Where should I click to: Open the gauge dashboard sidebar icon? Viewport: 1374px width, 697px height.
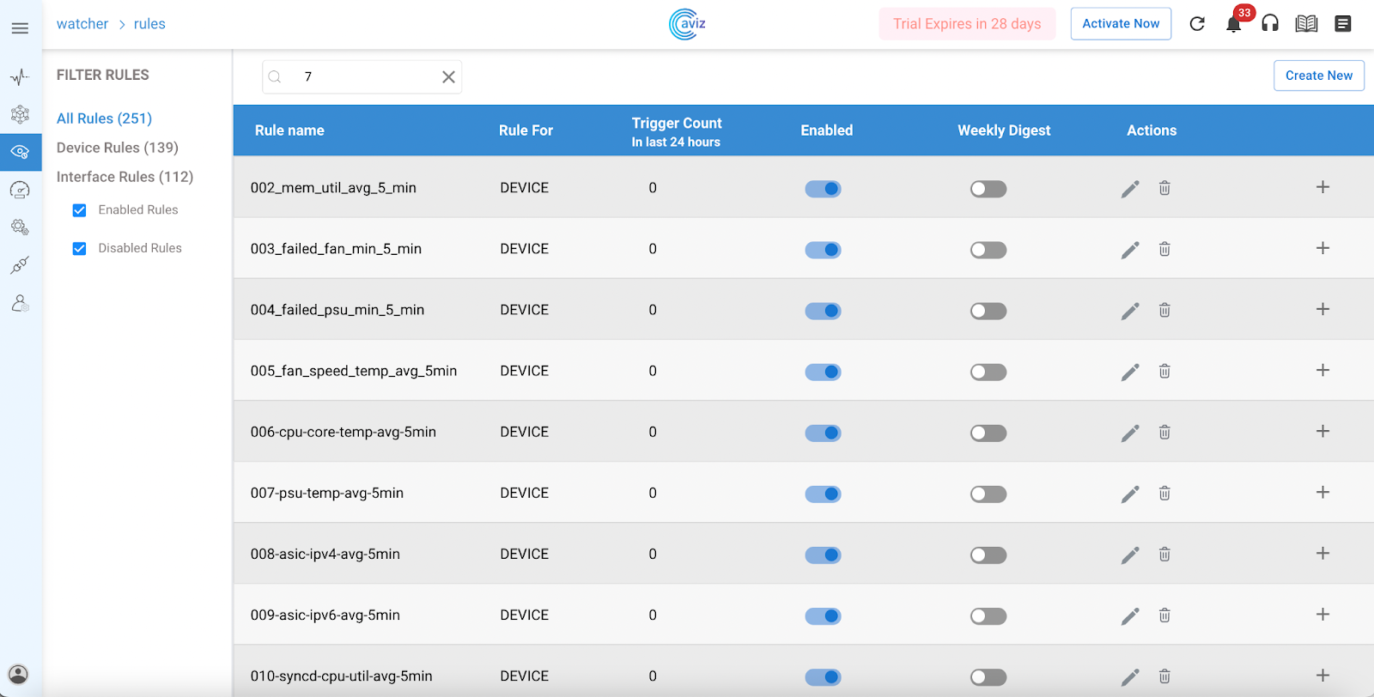20,190
